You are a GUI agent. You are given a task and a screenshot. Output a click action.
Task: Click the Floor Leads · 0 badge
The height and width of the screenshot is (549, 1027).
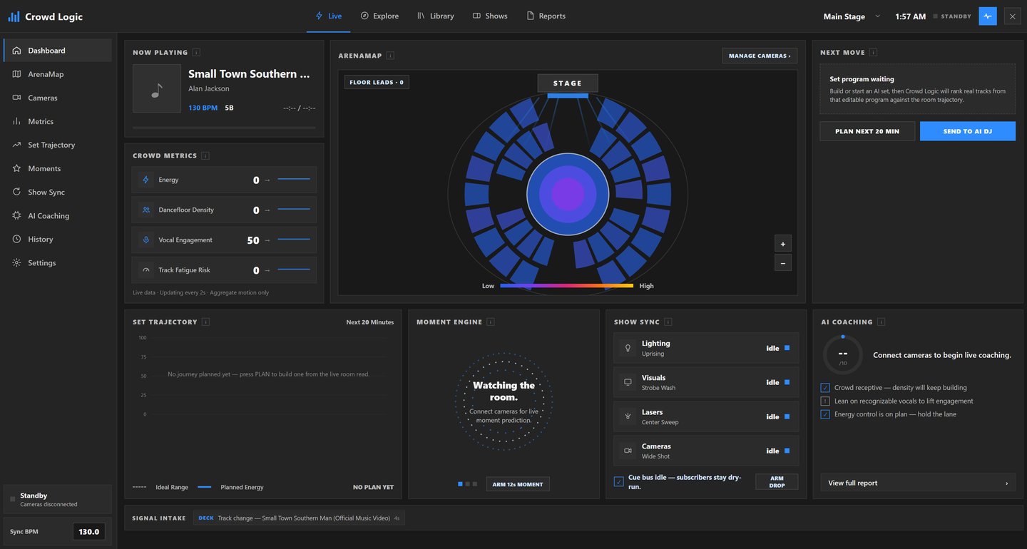coord(377,82)
